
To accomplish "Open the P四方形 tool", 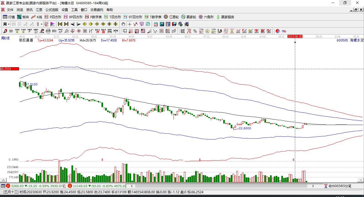I will (x=53, y=17).
